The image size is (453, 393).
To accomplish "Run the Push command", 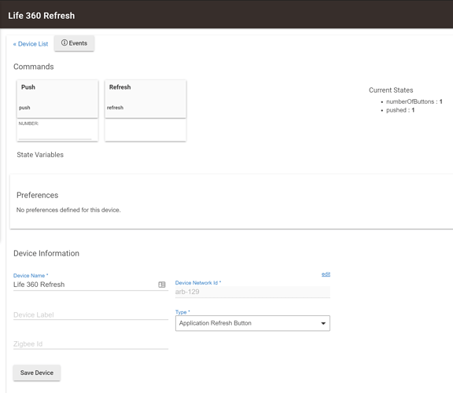I will [57, 99].
